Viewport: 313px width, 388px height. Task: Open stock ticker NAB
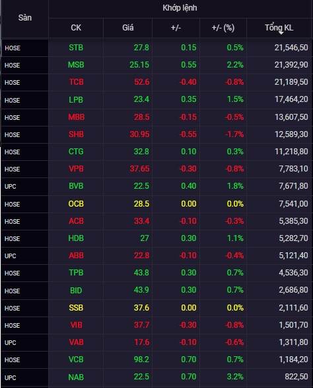pos(76,377)
